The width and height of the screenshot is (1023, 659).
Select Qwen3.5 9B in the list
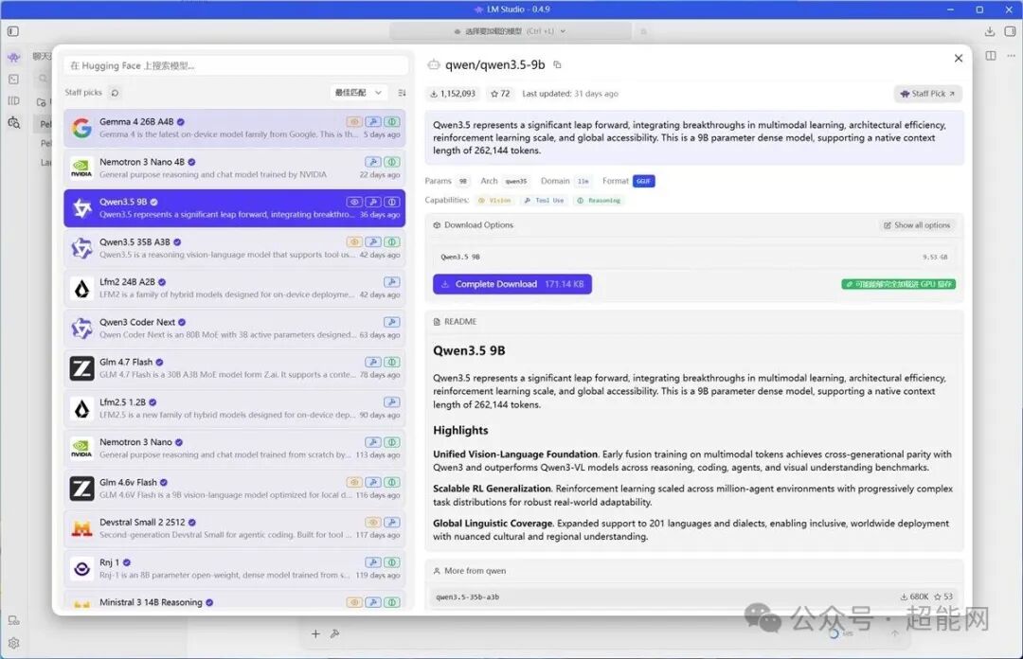[x=235, y=208]
